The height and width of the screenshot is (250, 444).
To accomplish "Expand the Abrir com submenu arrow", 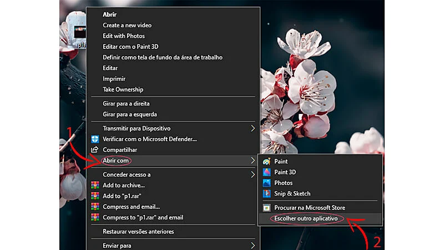I will pos(253,161).
